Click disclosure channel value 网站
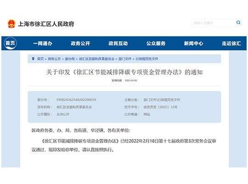This screenshot has height=184, width=248. tap(147, 114)
